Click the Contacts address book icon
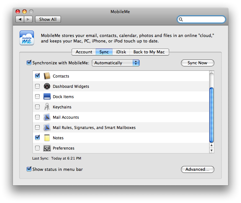The height and width of the screenshot is (203, 241). [47, 76]
